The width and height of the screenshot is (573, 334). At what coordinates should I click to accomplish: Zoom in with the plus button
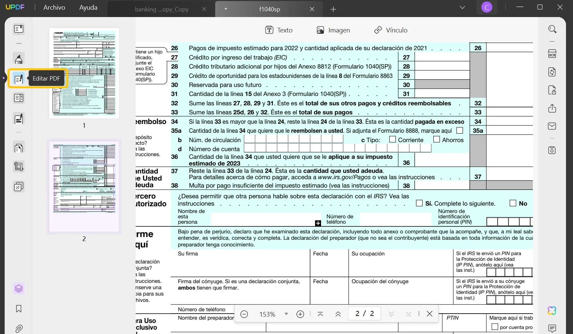point(300,314)
